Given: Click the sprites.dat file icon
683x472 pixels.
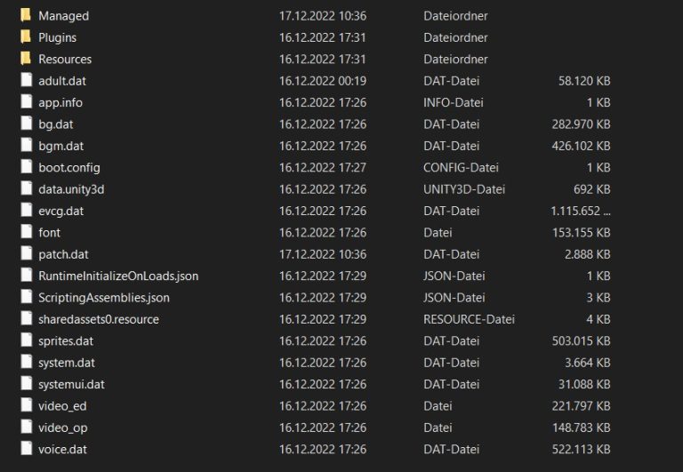Looking at the screenshot, I should click(x=26, y=341).
